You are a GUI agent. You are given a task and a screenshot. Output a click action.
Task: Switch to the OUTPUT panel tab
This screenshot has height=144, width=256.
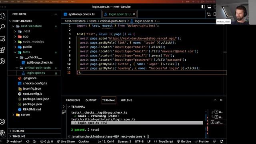[91, 100]
